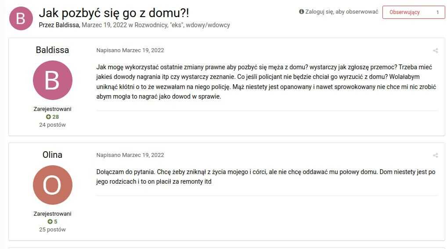This screenshot has height=249, width=447.
Task: Open the pink B avatar beside the topic title
Action: (21, 18)
